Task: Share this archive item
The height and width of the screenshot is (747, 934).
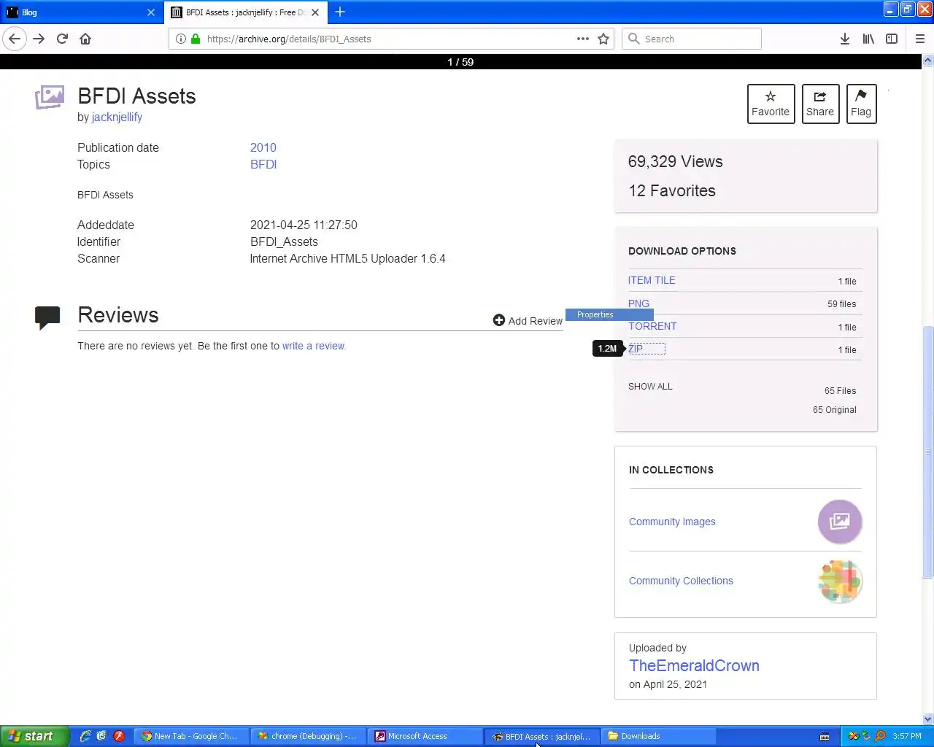Action: pos(820,104)
